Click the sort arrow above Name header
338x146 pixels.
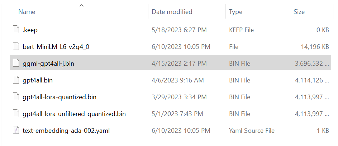click(x=82, y=5)
